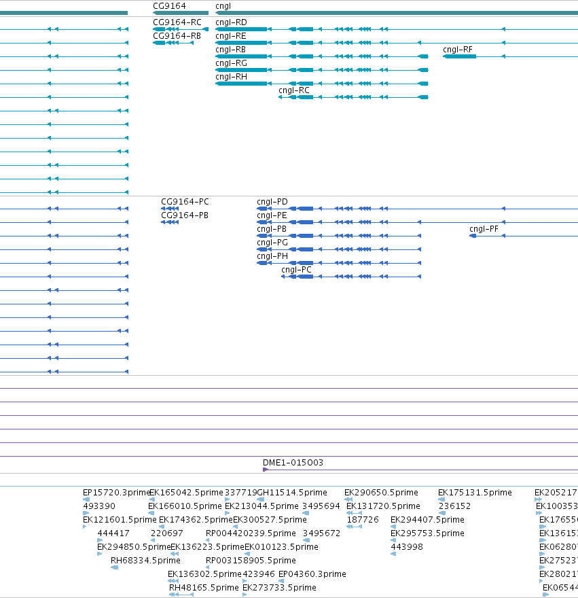Open EST RP004420239.5prime
This screenshot has width=578, height=598.
coord(251,533)
